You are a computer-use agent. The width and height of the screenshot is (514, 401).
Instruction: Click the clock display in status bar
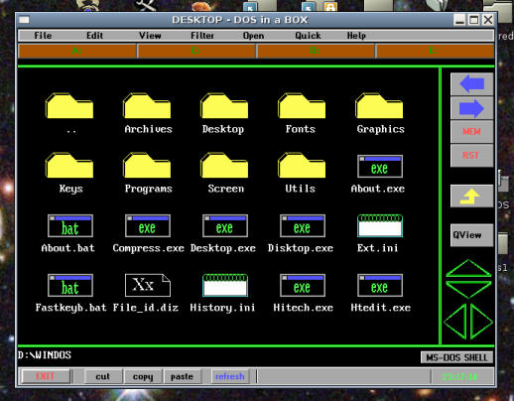[459, 377]
